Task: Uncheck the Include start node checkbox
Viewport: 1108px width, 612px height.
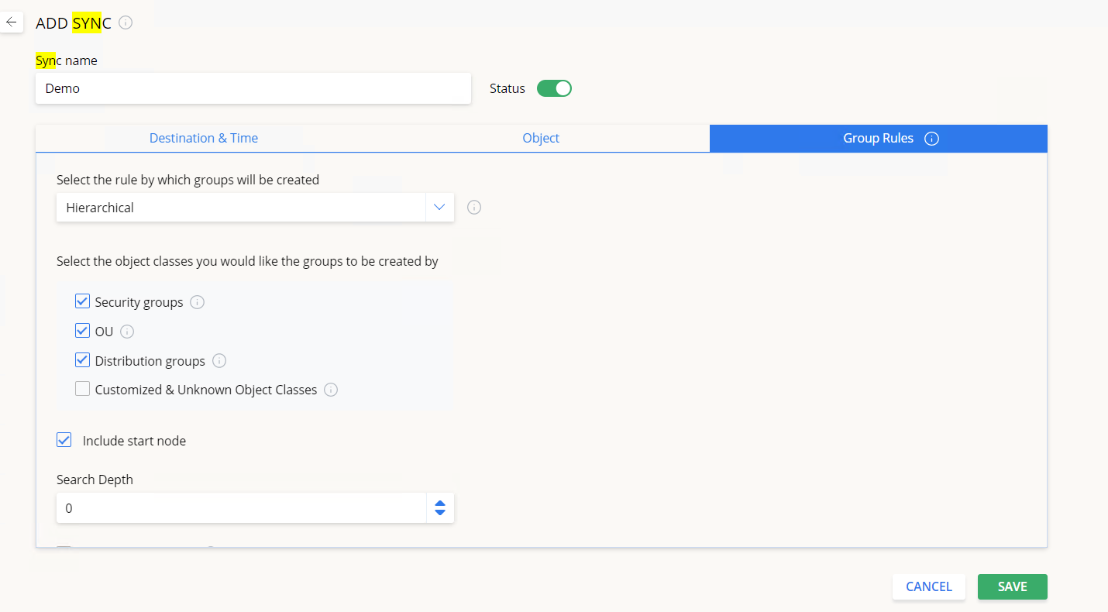Action: (x=64, y=440)
